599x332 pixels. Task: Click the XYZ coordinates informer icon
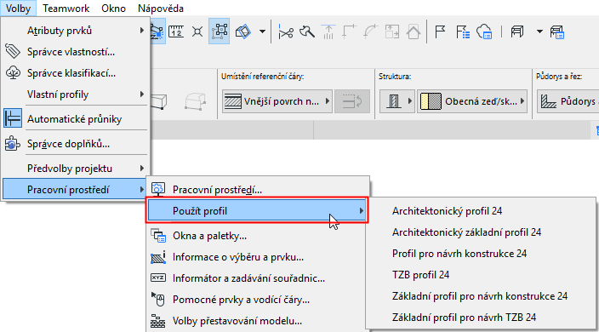(x=158, y=278)
